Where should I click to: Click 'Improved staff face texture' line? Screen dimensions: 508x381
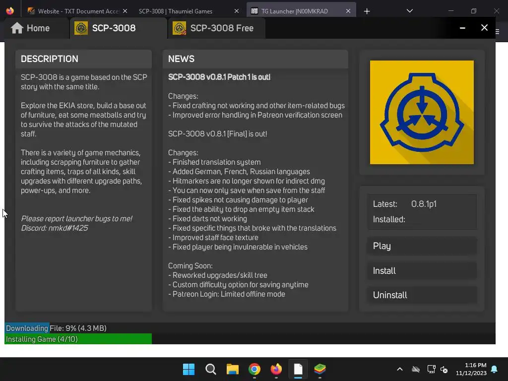213,238
